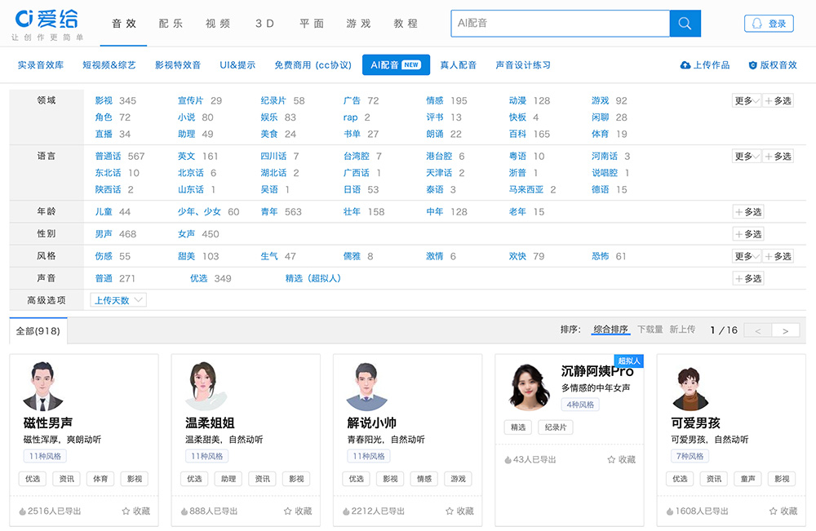Switch to the 配乐 navigation tab

coord(170,24)
